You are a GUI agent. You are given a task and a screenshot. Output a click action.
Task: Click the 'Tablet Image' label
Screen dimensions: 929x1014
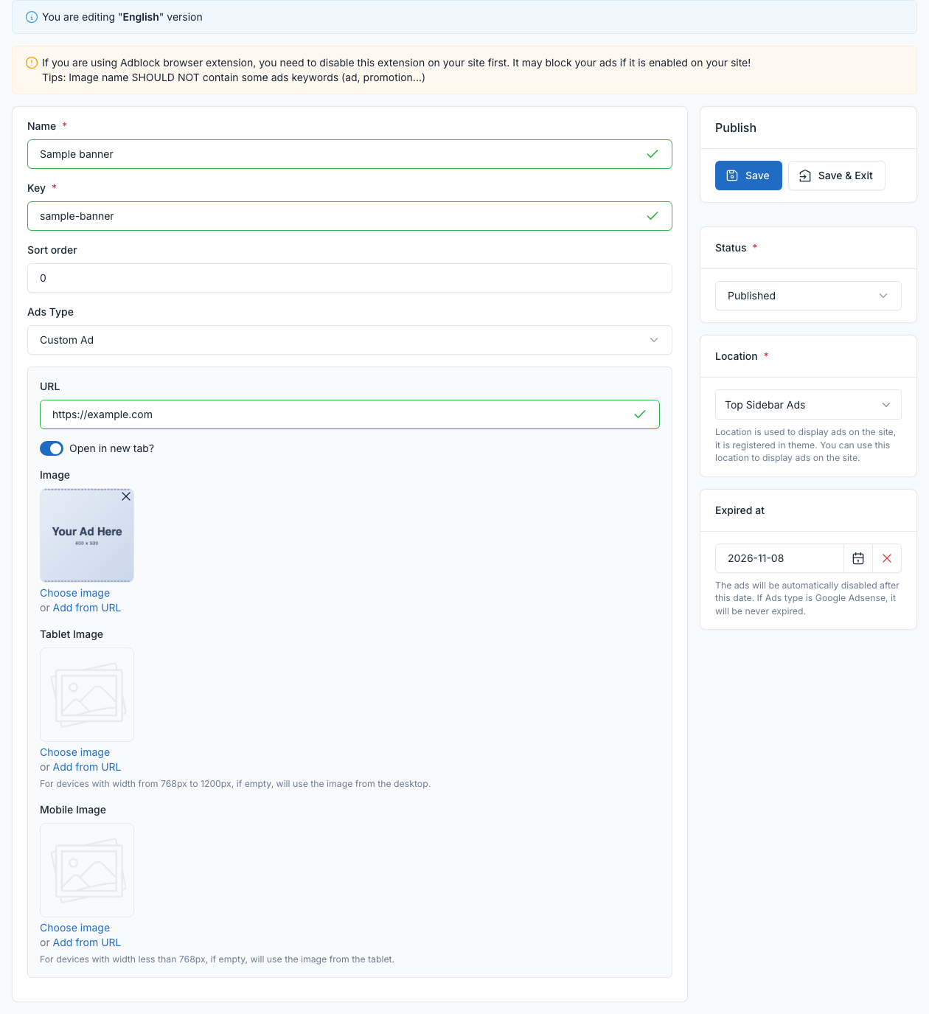coord(72,634)
